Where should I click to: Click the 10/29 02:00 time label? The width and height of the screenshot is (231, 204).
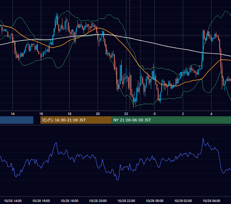pos(183,201)
